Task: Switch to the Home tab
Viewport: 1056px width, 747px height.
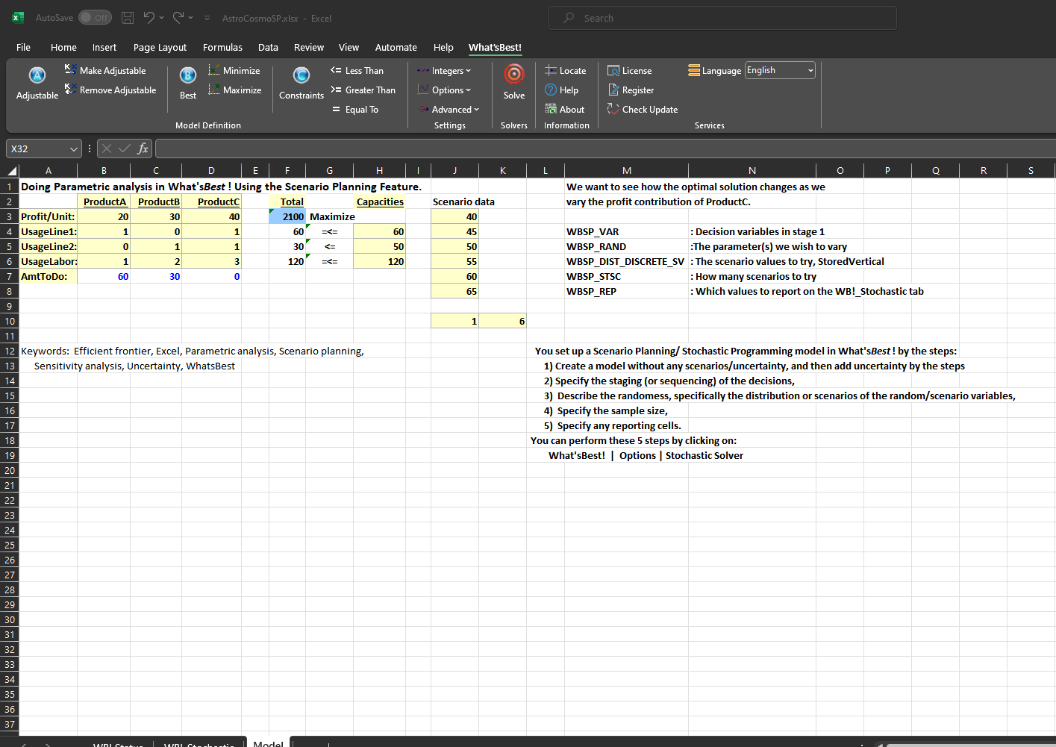Action: click(63, 47)
